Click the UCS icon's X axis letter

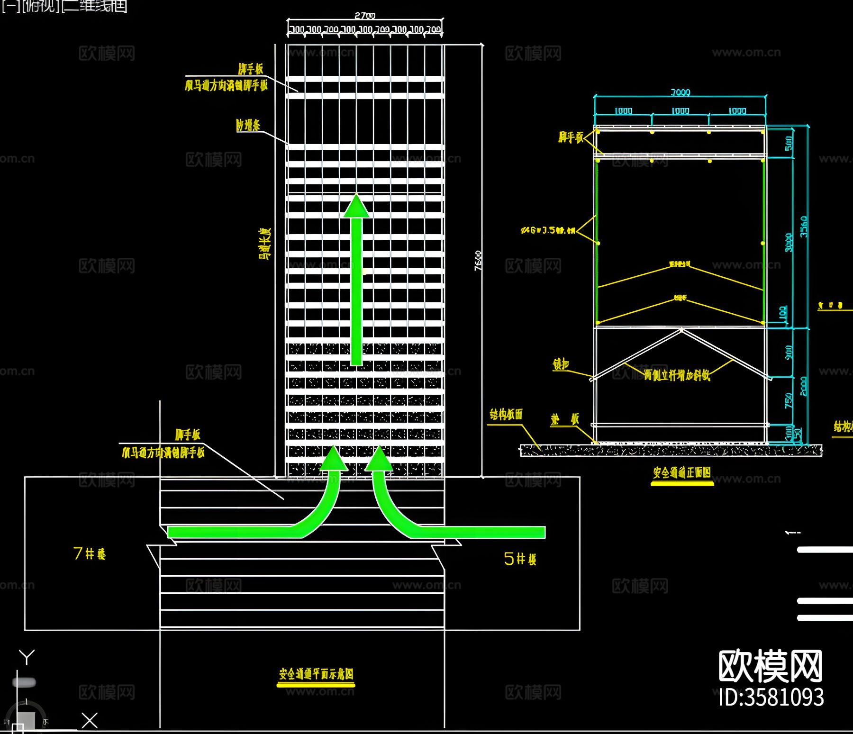click(90, 720)
